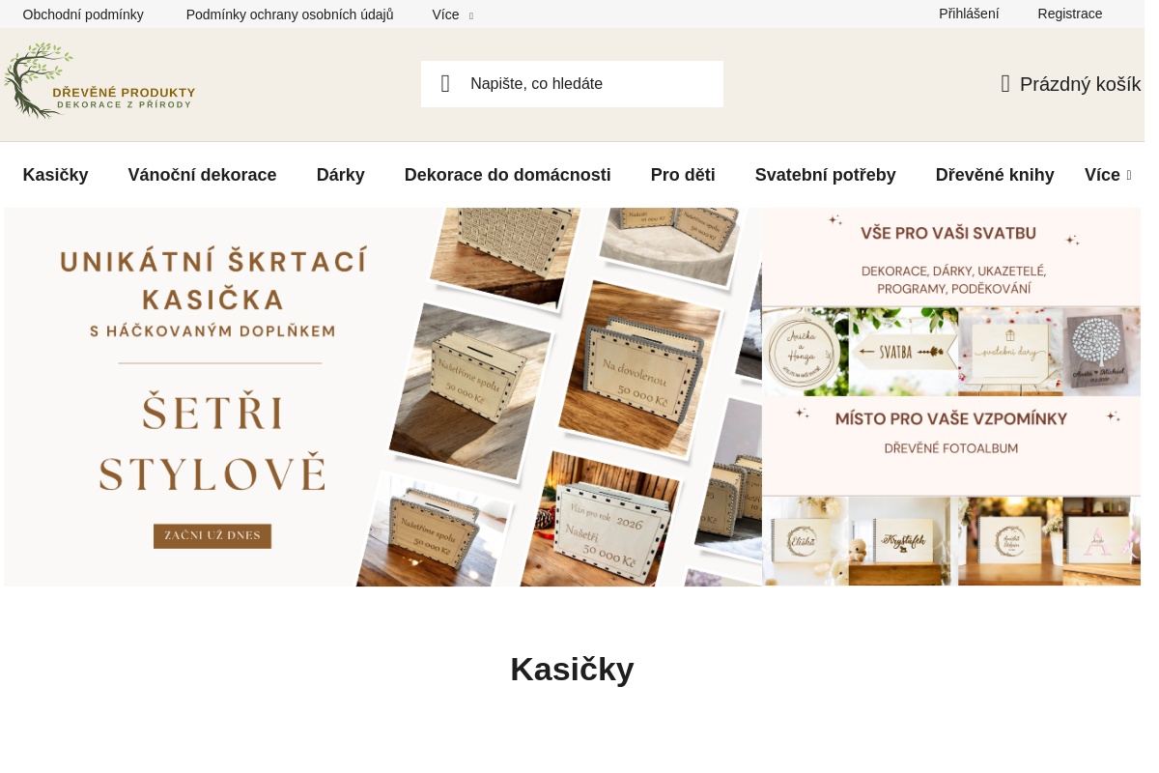The image size is (1159, 773).
Task: Open Svatební potřeby category
Action: (x=825, y=175)
